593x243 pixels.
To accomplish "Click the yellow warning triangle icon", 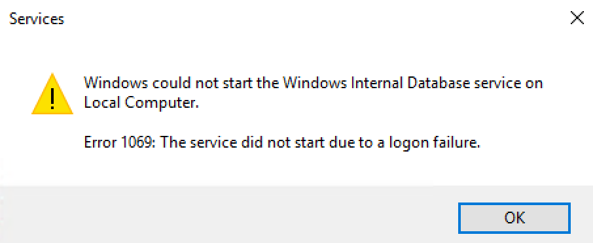I will coord(52,94).
